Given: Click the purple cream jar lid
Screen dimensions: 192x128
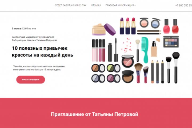Looking at the screenshot, I should tap(110, 29).
